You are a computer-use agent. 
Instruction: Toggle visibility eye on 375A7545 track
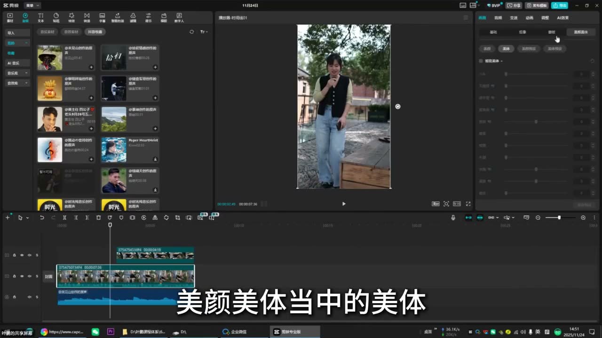coord(22,255)
